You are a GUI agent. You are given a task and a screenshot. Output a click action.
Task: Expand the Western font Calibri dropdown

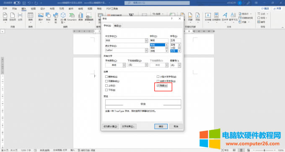(147, 50)
